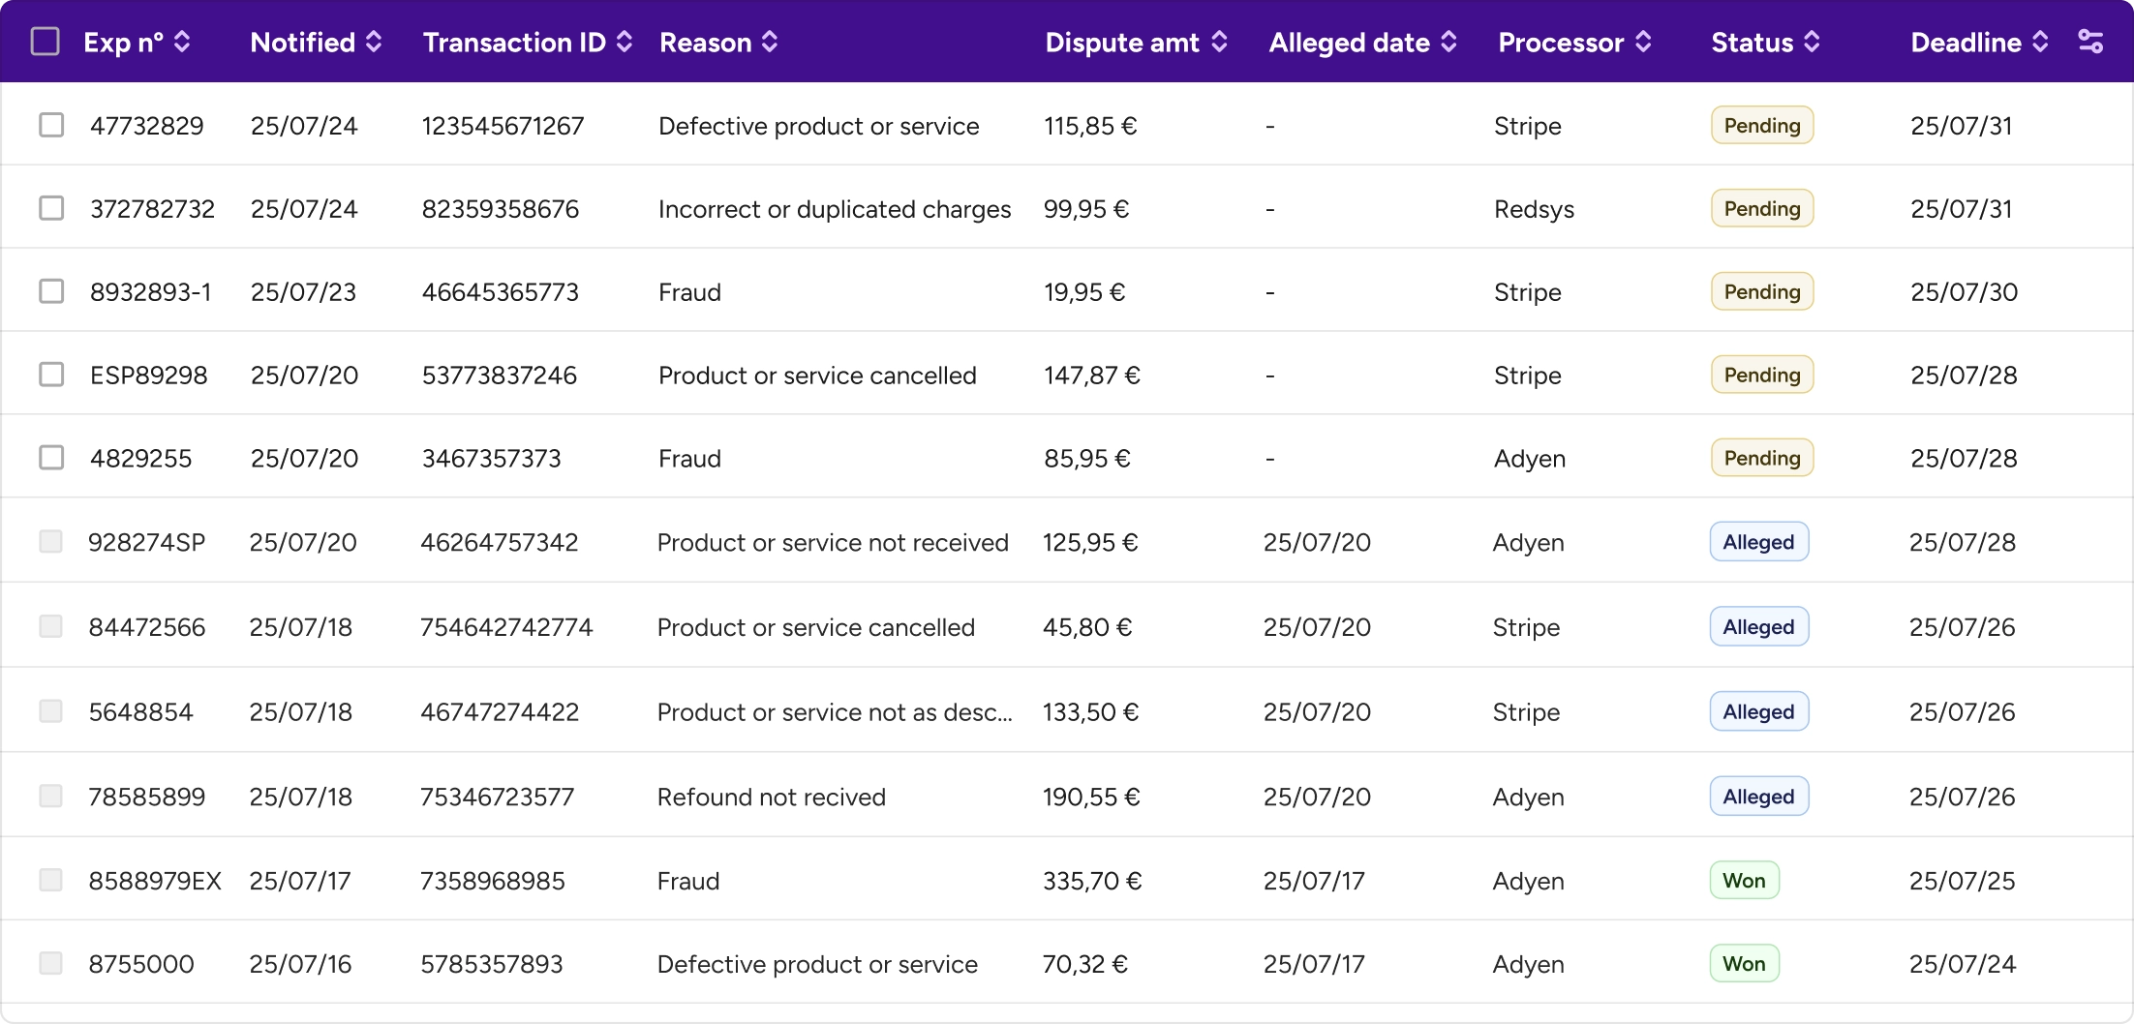Viewport: 2134px width, 1024px height.
Task: Open the column settings icon at top right
Action: [2090, 41]
